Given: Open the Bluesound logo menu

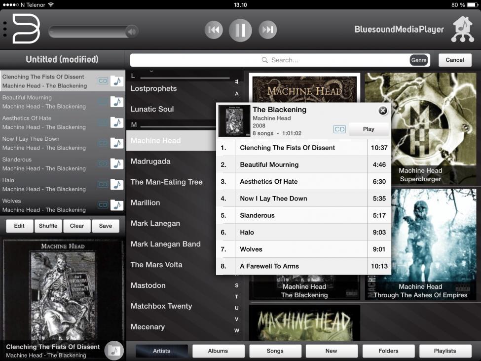Looking at the screenshot, I should (26, 29).
